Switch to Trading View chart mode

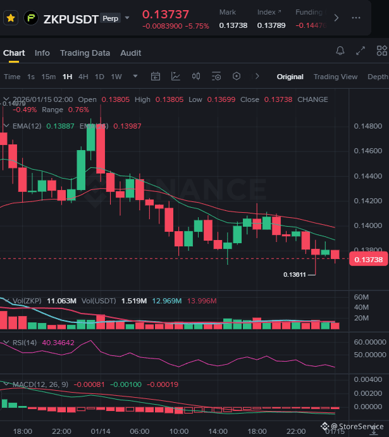point(336,77)
